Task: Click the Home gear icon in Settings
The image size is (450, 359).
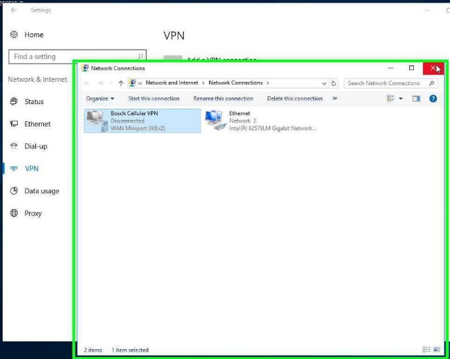Action: (x=14, y=35)
